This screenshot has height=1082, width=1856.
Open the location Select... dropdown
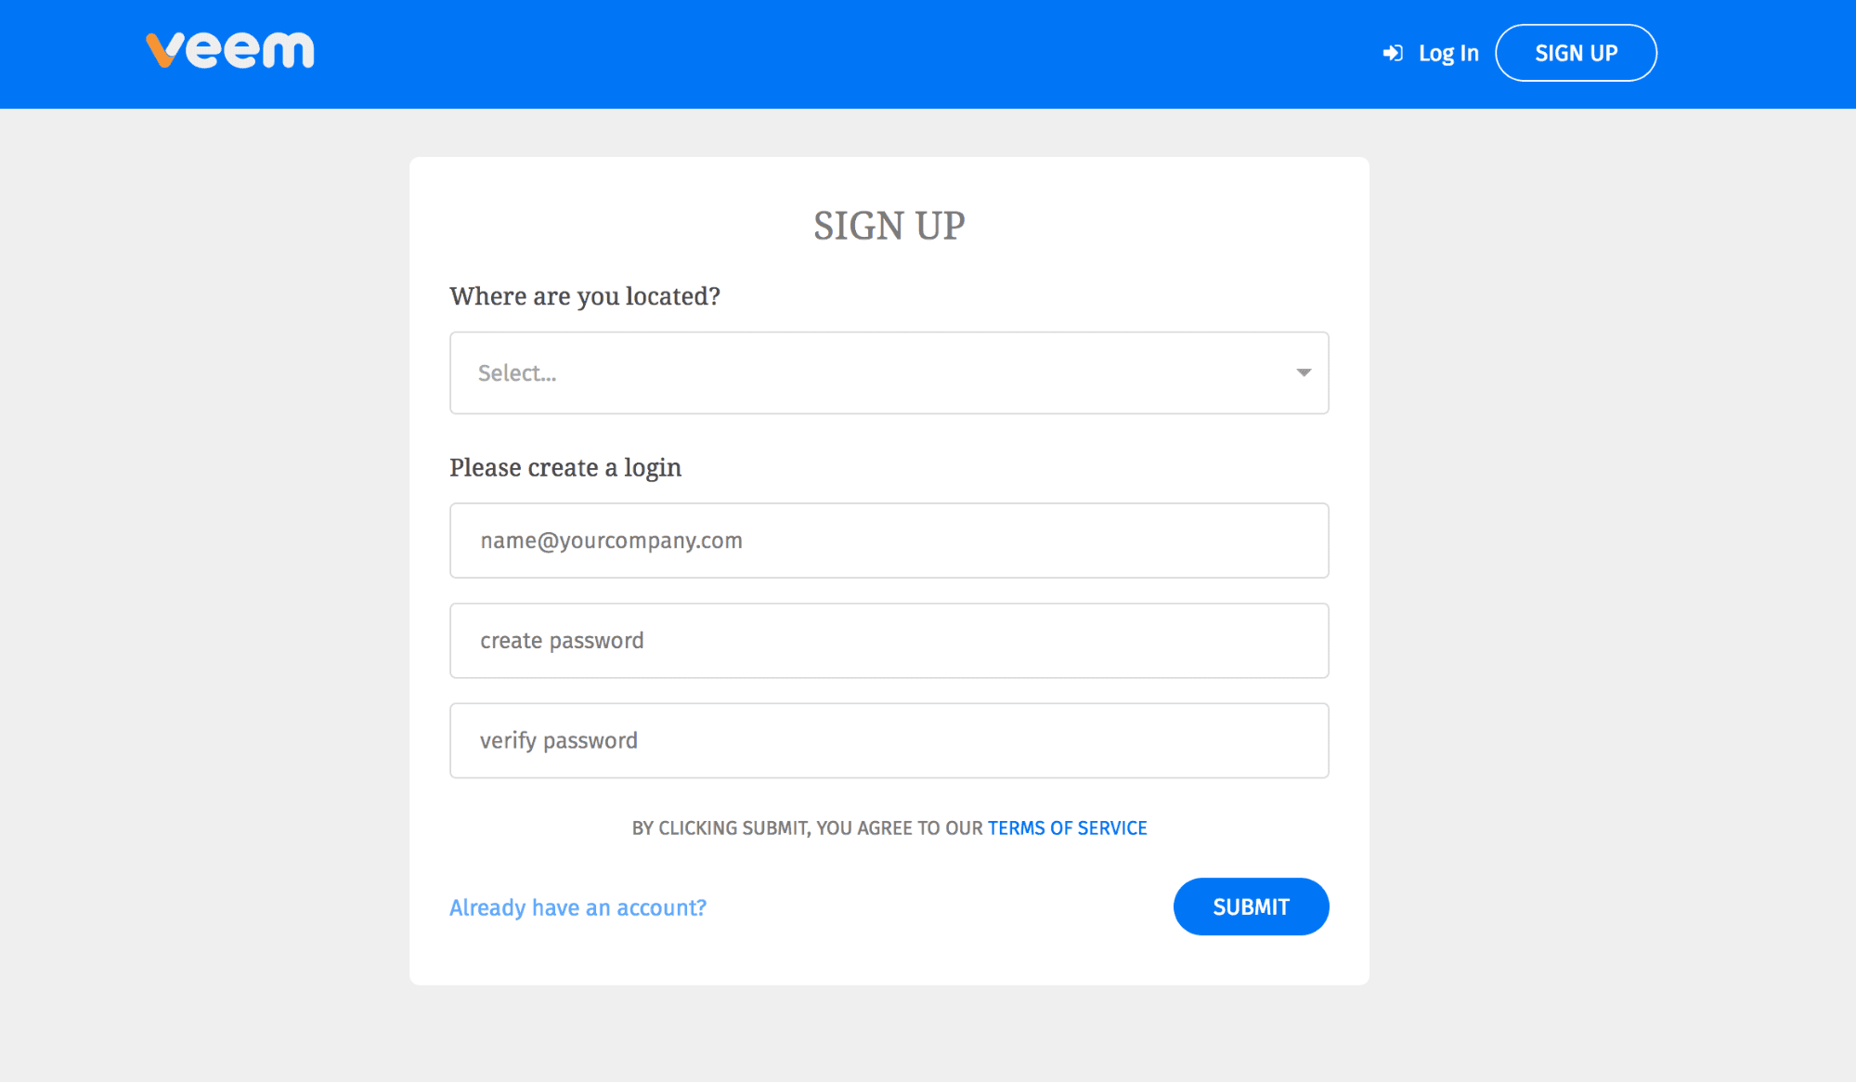point(889,372)
